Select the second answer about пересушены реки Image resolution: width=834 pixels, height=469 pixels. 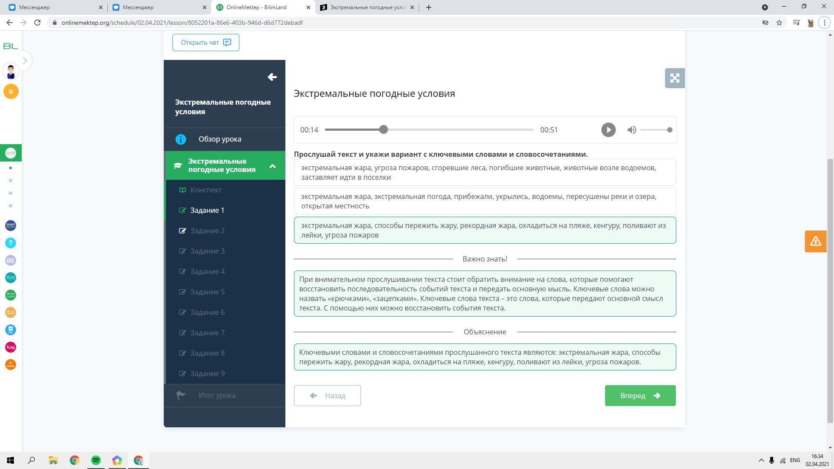pyautogui.click(x=485, y=201)
